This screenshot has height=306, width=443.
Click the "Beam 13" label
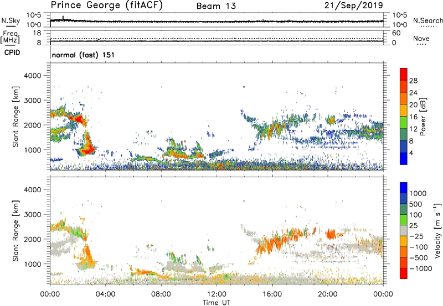pos(216,6)
